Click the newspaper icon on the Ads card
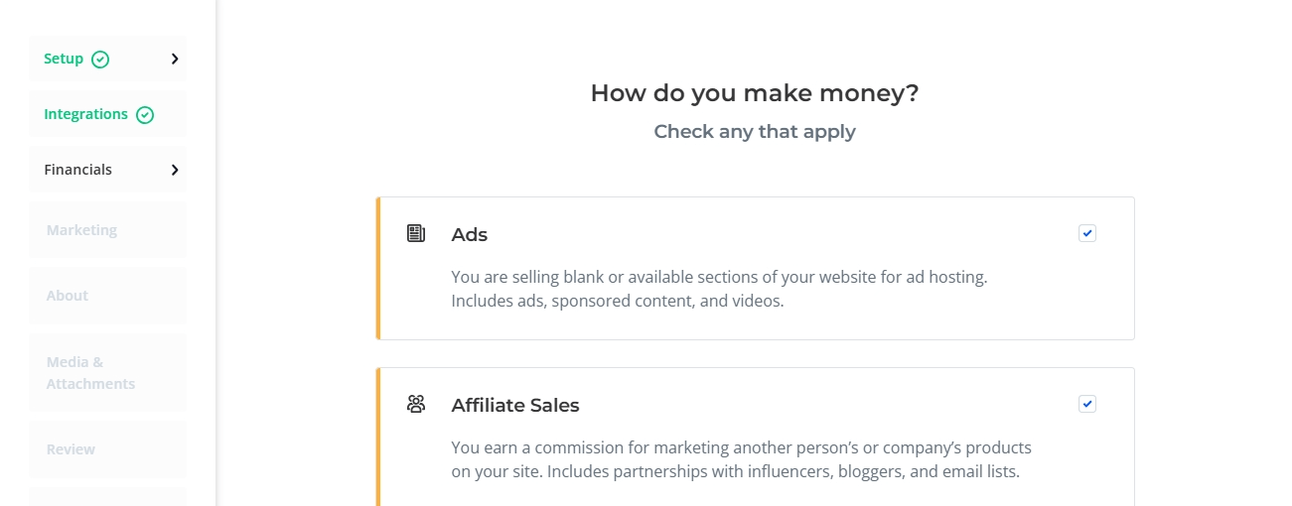This screenshot has width=1292, height=506. pyautogui.click(x=416, y=234)
